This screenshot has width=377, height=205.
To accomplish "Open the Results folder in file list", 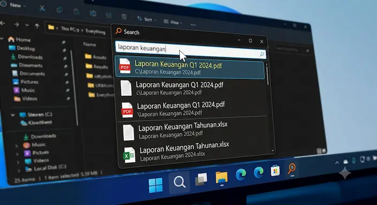I will [x=97, y=66].
